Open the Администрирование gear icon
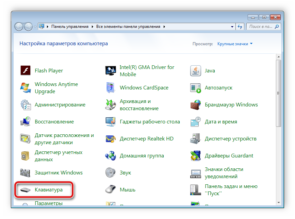 click(26, 105)
